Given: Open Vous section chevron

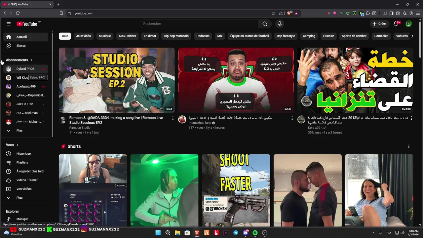Looking at the screenshot, I should point(18,145).
